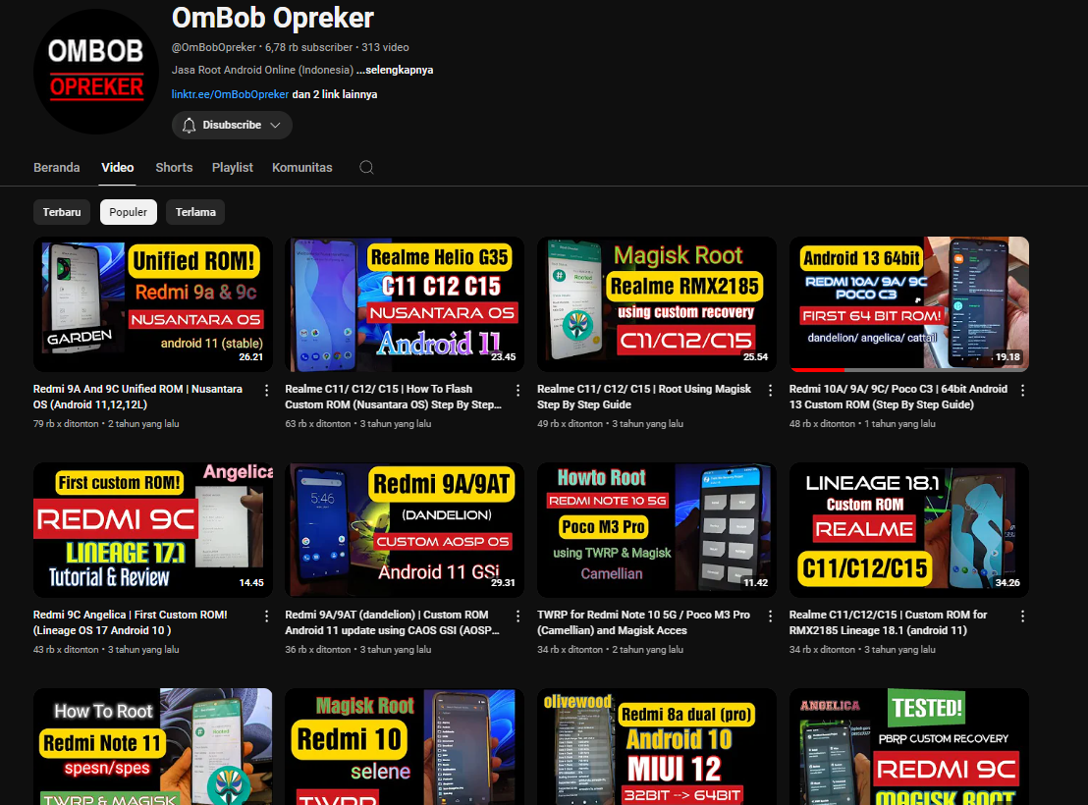Click the notification bell on Disubscribe button
The height and width of the screenshot is (805, 1088).
point(189,125)
